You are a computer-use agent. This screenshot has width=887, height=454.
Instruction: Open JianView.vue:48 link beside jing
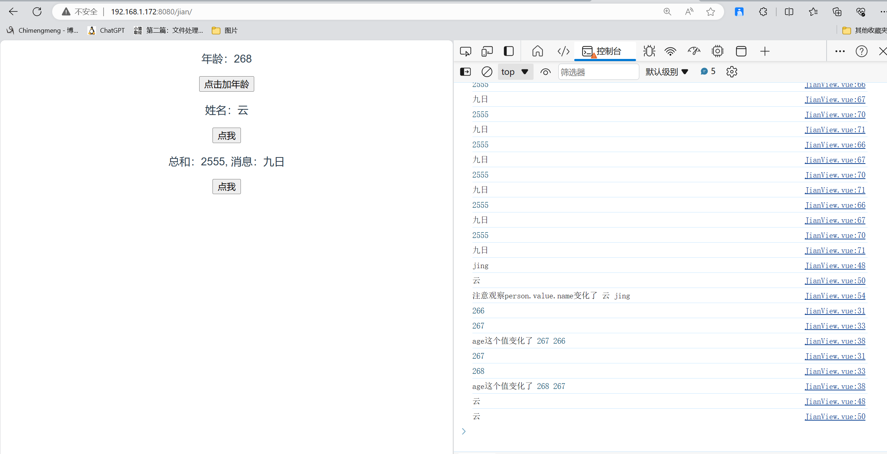click(835, 266)
